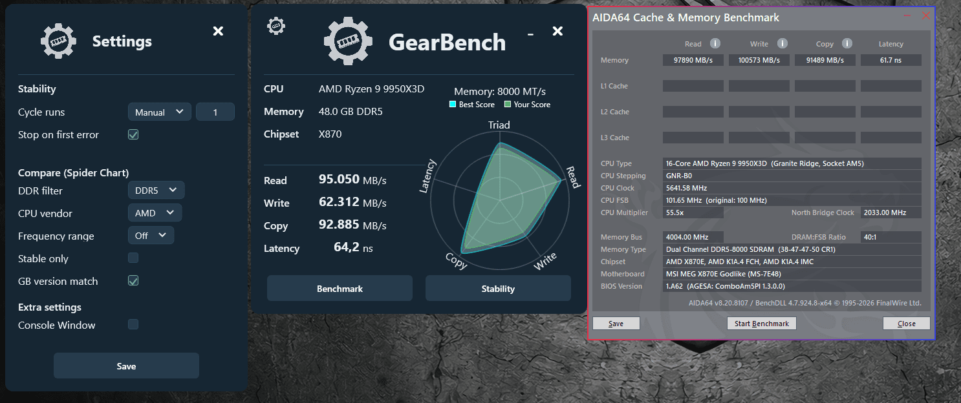Click the X870 chipset text in GearBench

pyautogui.click(x=330, y=134)
